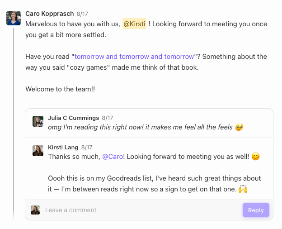This screenshot has height=229, width=282.
Task: Click the Julia C Cummings author name
Action: 74,118
